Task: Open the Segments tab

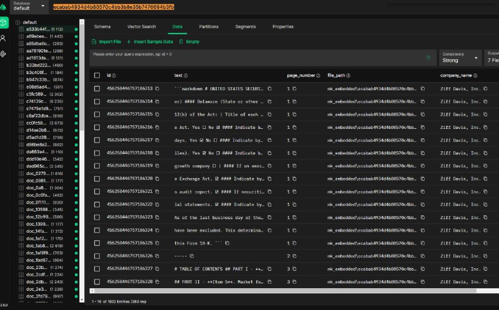Action: click(x=245, y=27)
